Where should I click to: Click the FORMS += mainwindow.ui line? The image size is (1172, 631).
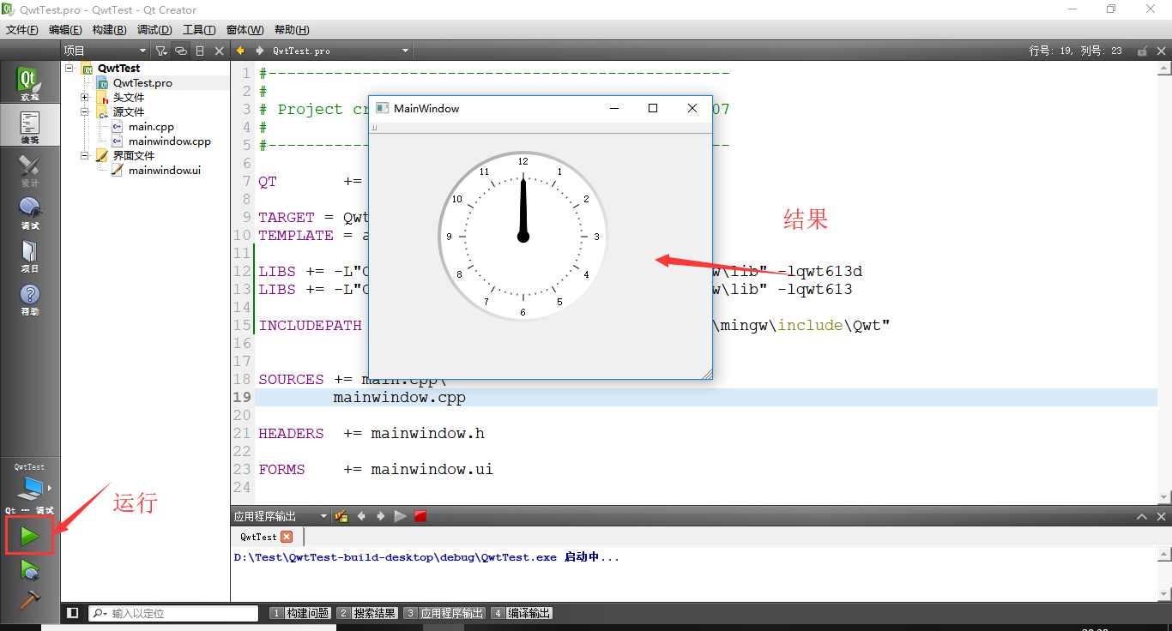coord(376,469)
